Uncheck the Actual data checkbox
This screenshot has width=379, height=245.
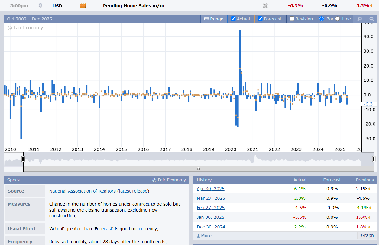coord(233,19)
